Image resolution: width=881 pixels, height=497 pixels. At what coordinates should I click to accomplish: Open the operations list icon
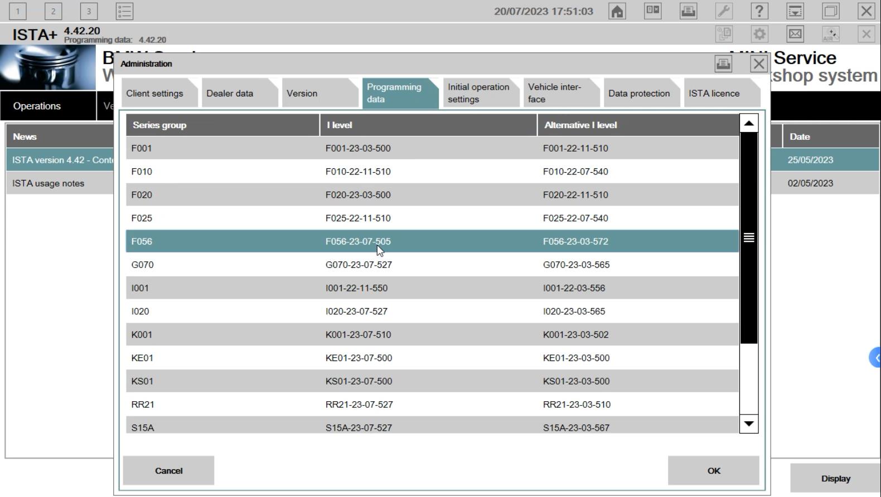point(124,11)
